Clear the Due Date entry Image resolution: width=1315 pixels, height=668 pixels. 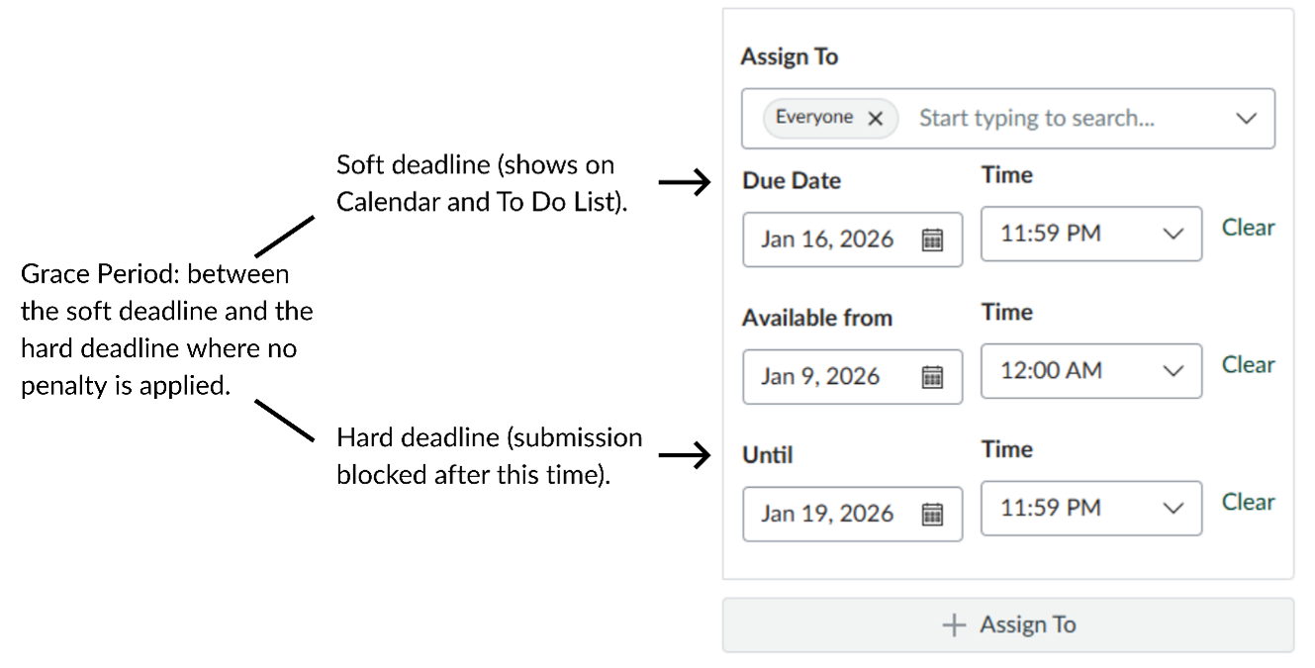coord(1249,228)
